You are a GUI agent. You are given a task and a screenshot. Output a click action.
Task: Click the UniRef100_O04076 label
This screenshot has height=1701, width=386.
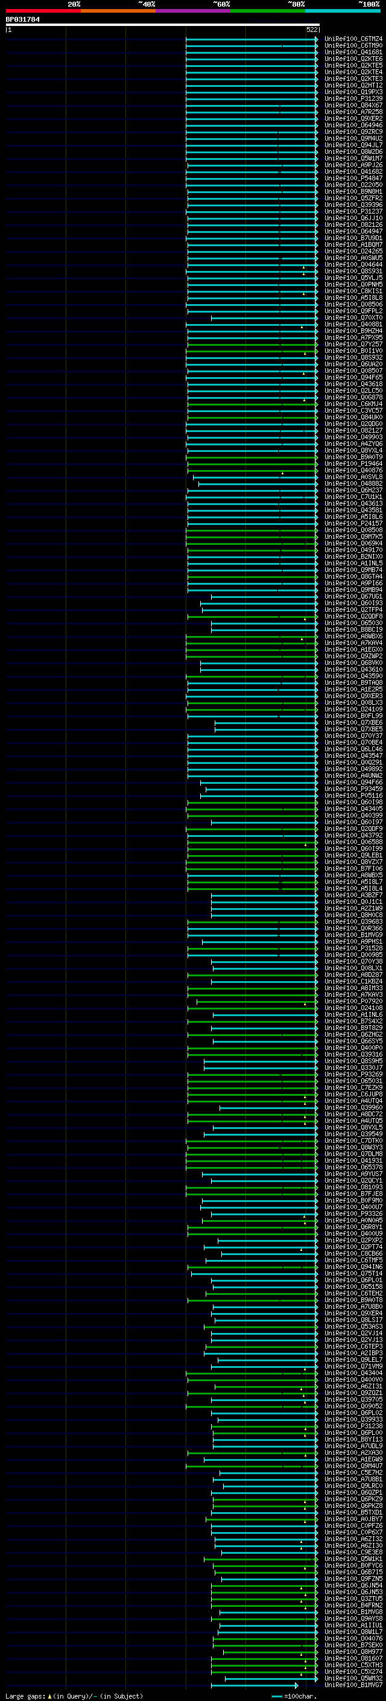(353, 1639)
